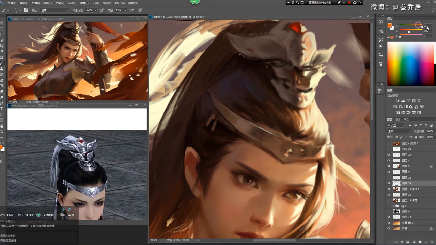Hide layer 图层 24
The image size is (436, 245).
(389, 183)
